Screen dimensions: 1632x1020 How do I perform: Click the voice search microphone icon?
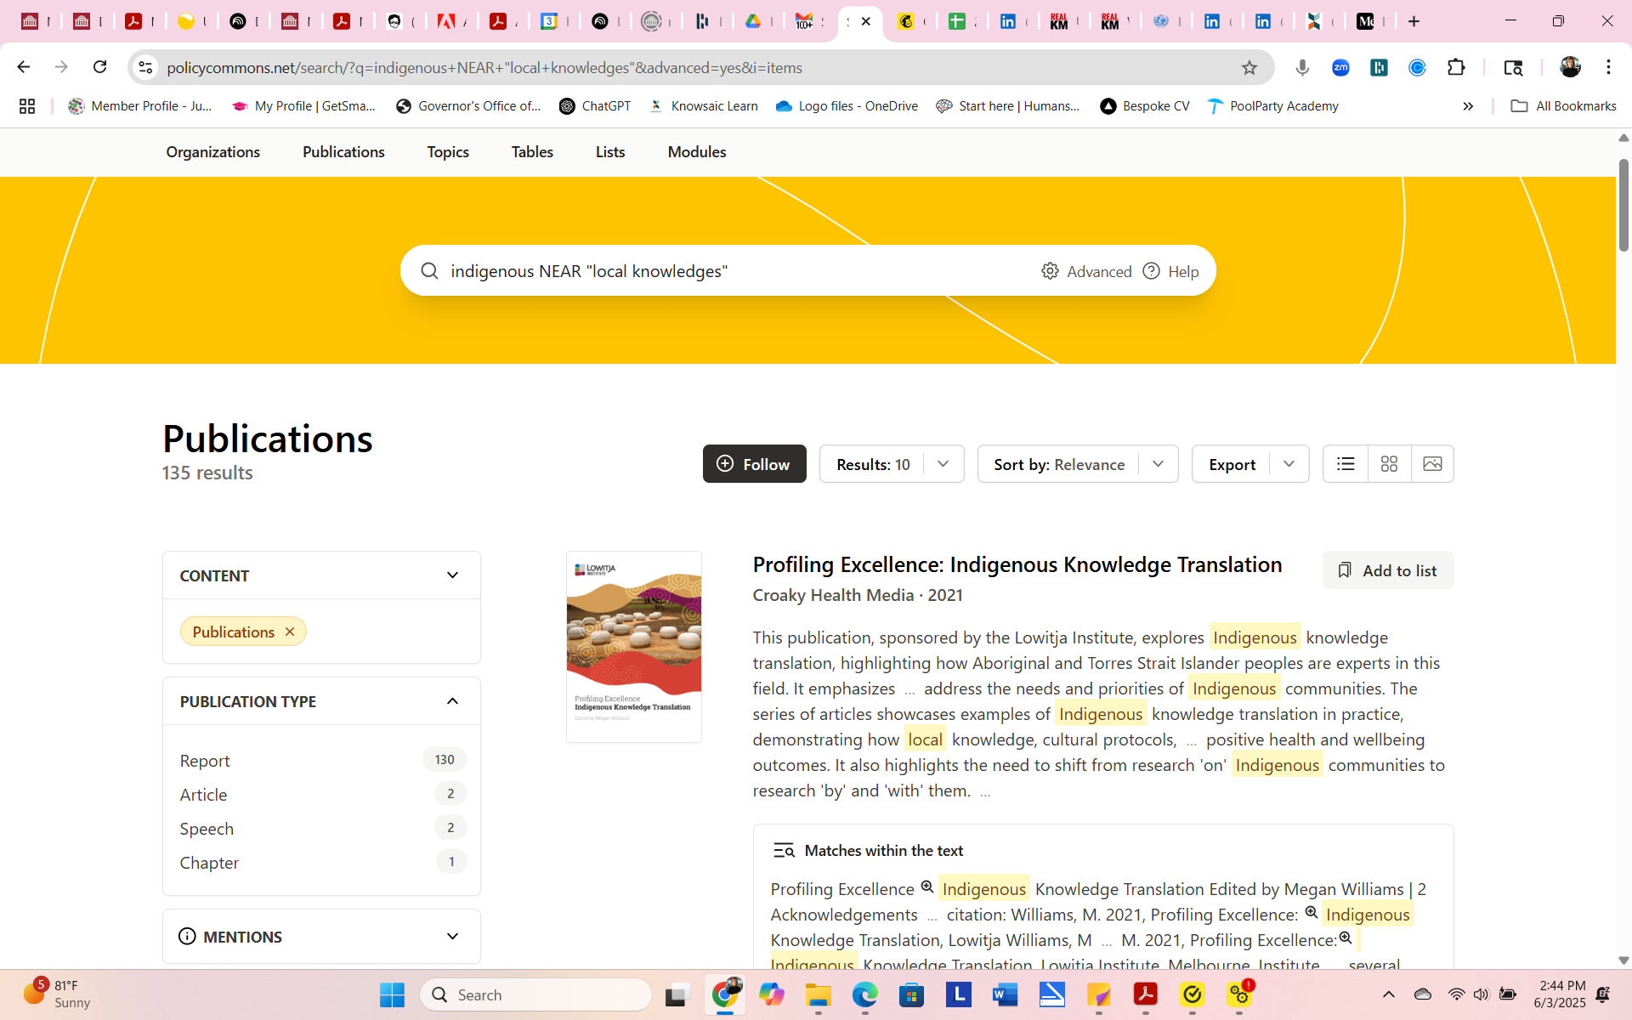[1302, 67]
